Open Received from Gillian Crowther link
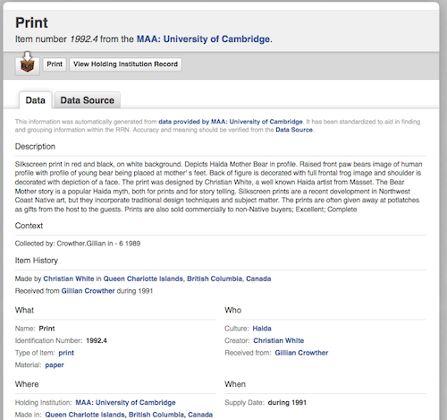This screenshot has width=447, height=420. point(301,353)
